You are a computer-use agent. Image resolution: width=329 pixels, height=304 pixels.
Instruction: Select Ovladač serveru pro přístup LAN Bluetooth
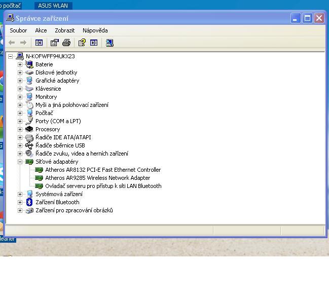point(103,186)
